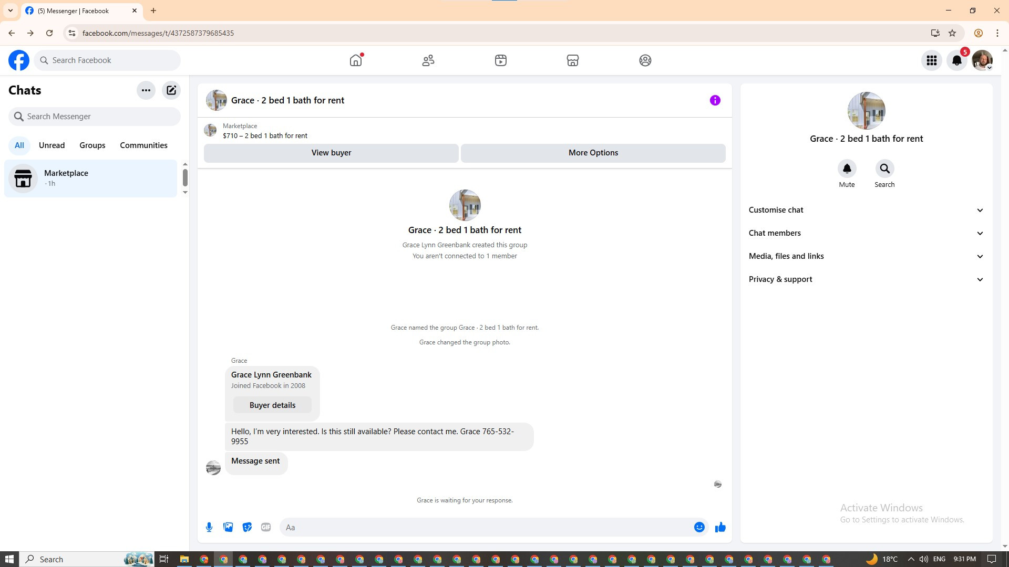
Task: Open the sticker picker icon
Action: click(247, 527)
